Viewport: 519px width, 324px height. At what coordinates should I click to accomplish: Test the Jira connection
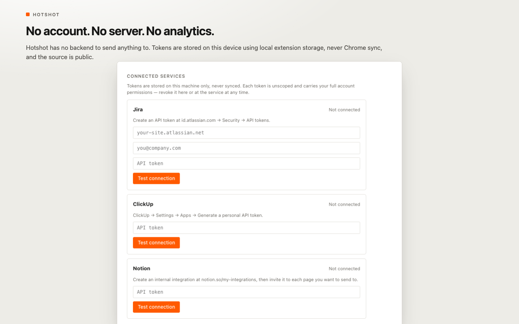156,178
